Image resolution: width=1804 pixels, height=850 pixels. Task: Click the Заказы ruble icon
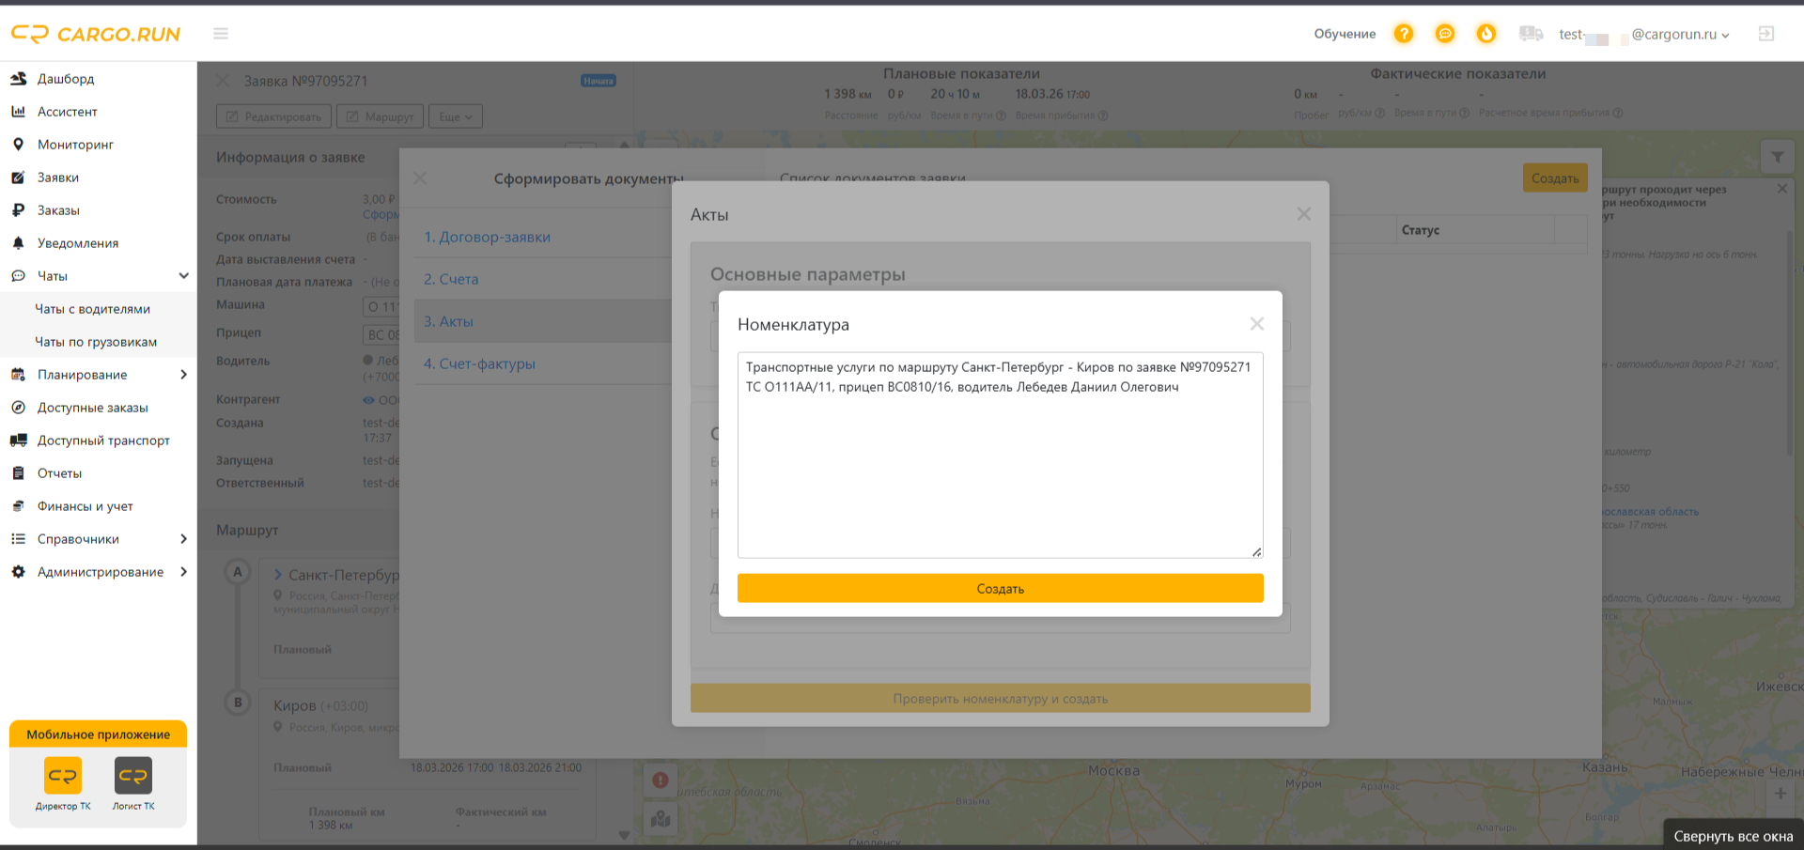click(x=18, y=210)
